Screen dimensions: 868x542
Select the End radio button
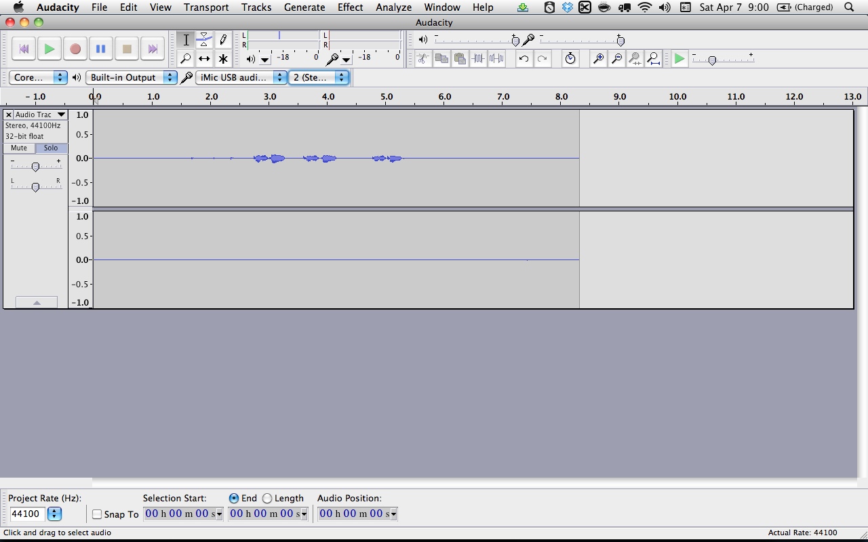pyautogui.click(x=234, y=498)
